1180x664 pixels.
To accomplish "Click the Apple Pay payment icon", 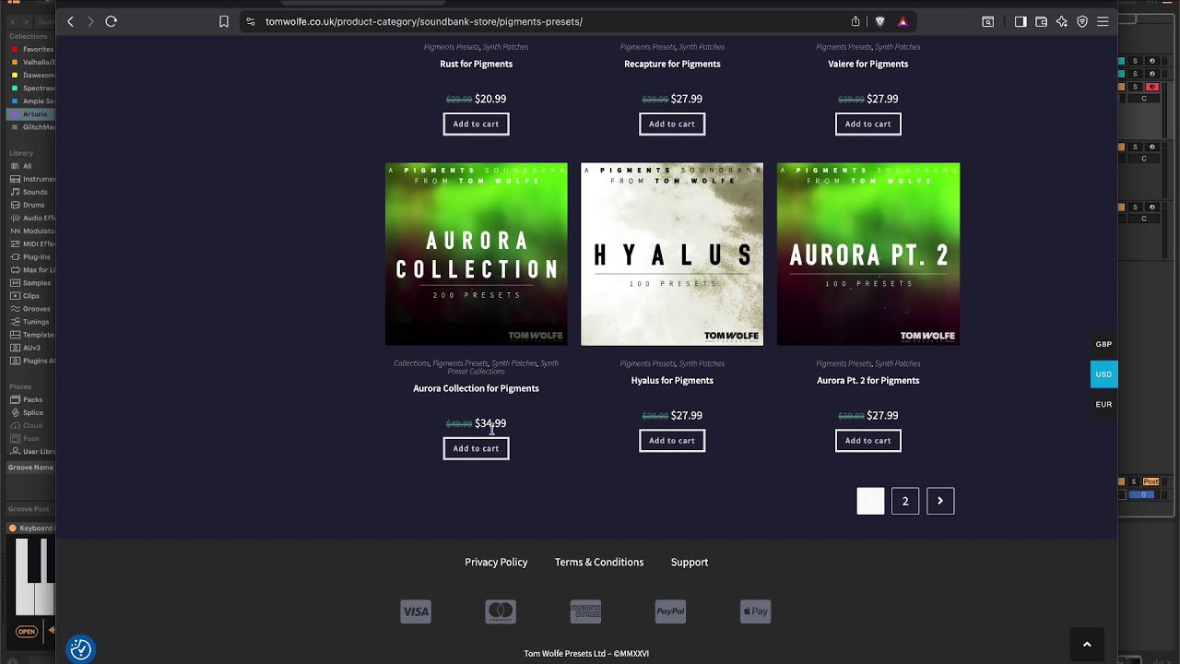I will 755,611.
